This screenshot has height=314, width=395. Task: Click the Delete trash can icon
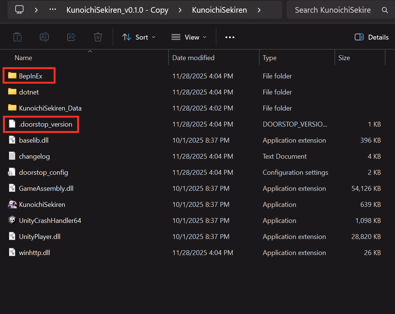pyautogui.click(x=98, y=37)
